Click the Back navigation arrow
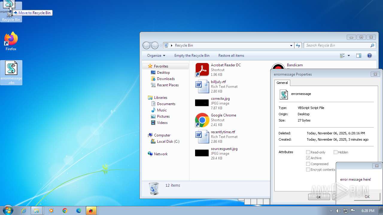This screenshot has width=383, height=215. tap(146, 45)
